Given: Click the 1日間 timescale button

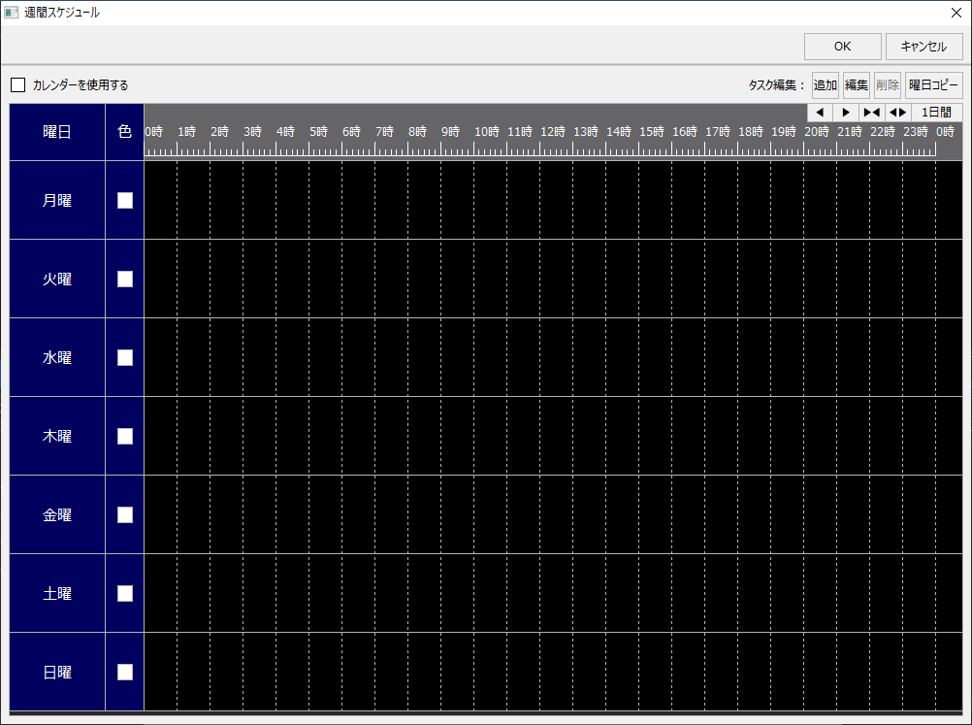Looking at the screenshot, I should tap(935, 112).
